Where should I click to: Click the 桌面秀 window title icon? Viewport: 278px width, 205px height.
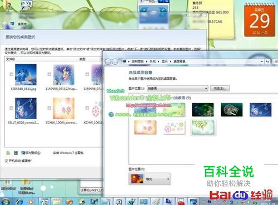pyautogui.click(x=12, y=24)
